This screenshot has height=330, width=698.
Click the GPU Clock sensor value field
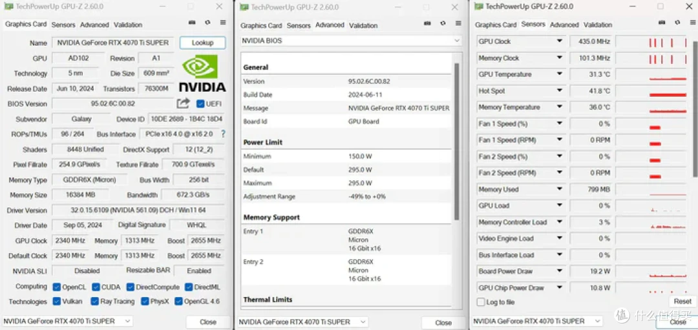[591, 41]
